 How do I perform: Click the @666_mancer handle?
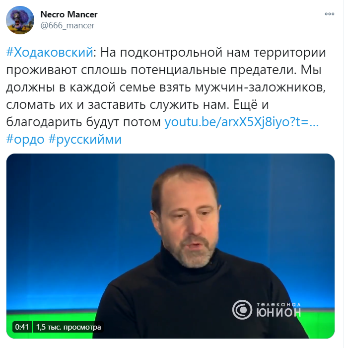[68, 25]
